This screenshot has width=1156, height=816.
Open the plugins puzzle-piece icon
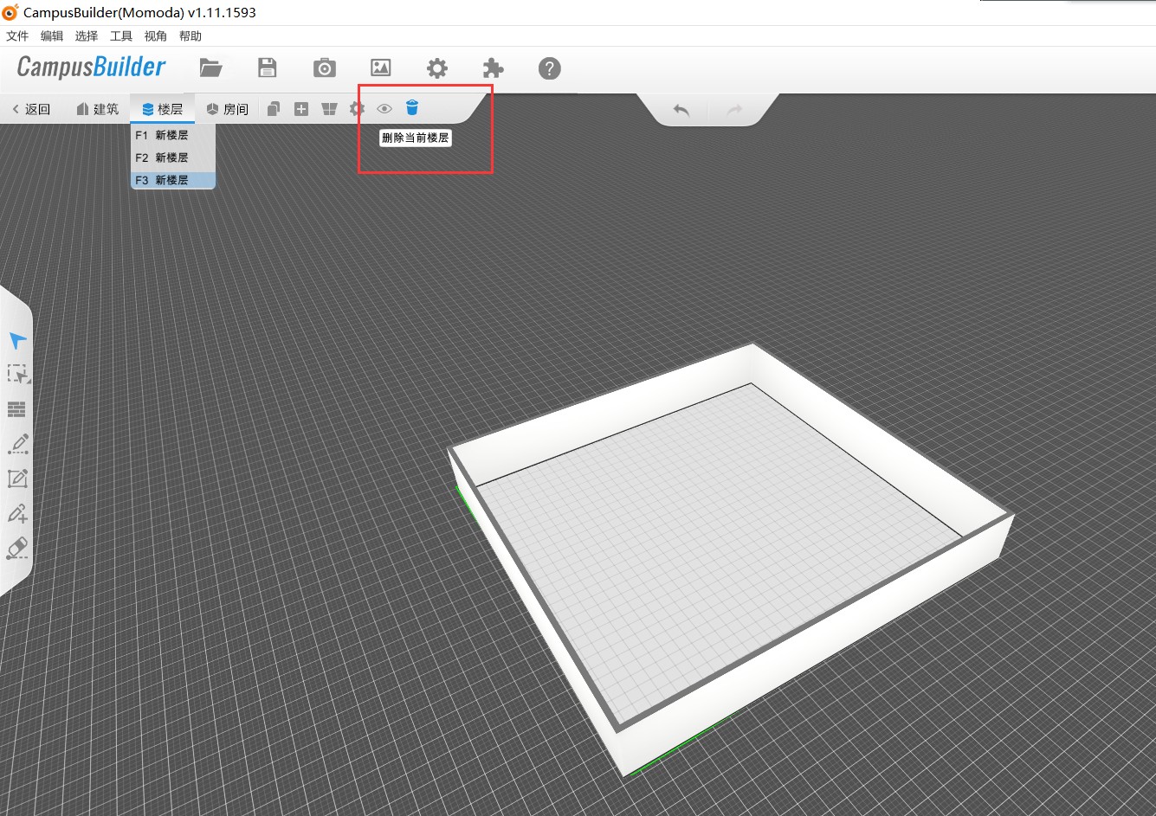point(493,67)
